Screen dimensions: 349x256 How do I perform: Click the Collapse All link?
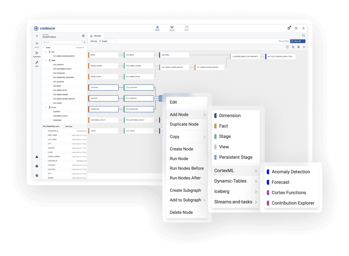[x=80, y=47]
